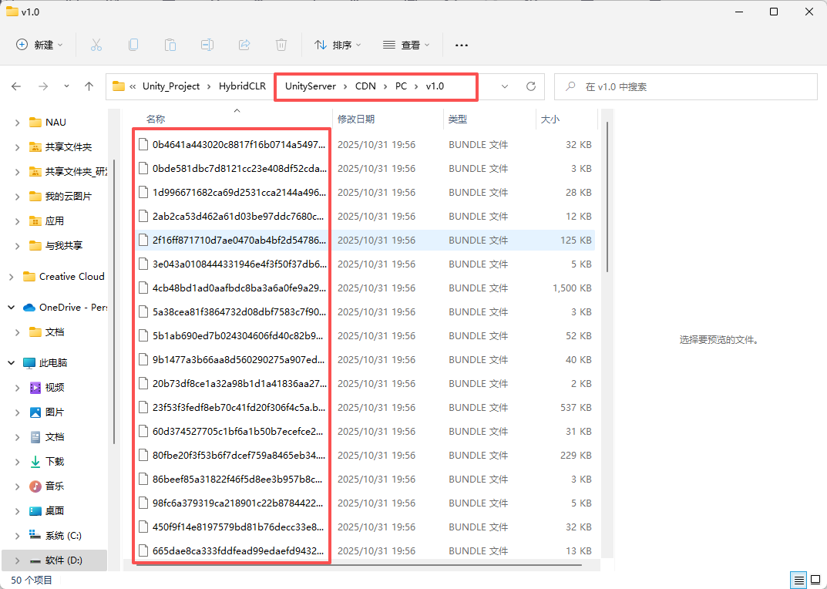Click the search box 在 v1.0 中搜索
The height and width of the screenshot is (589, 827).
pos(686,86)
